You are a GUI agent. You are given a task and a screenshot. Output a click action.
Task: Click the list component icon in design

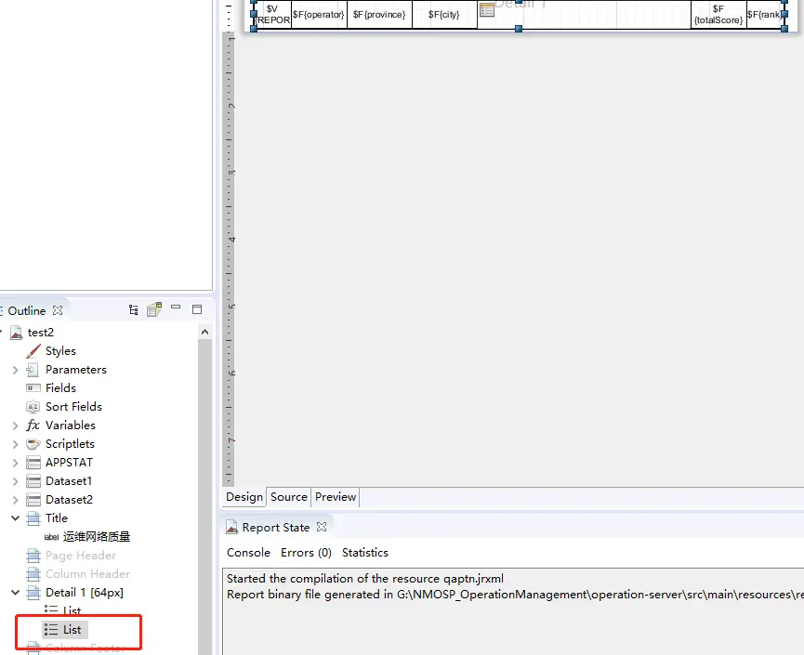(x=487, y=8)
